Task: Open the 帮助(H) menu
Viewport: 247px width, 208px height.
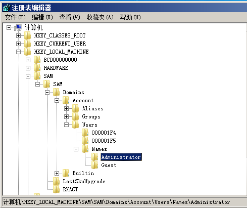Action: pyautogui.click(x=130, y=17)
